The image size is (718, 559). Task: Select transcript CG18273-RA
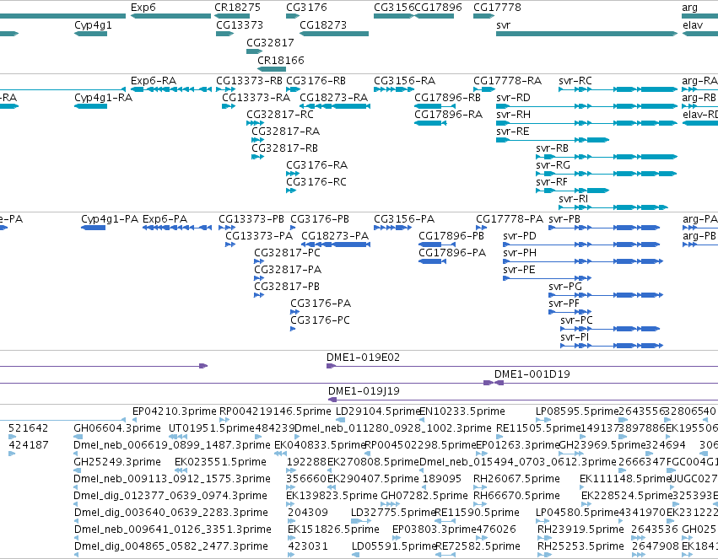click(335, 106)
